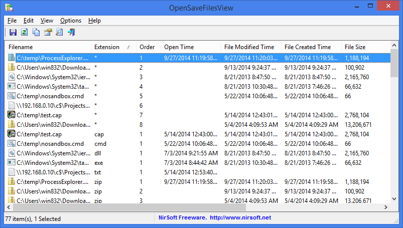This screenshot has width=403, height=228.
Task: Click open time 7/3/2014 8:44:42 AM
Action: point(191,163)
